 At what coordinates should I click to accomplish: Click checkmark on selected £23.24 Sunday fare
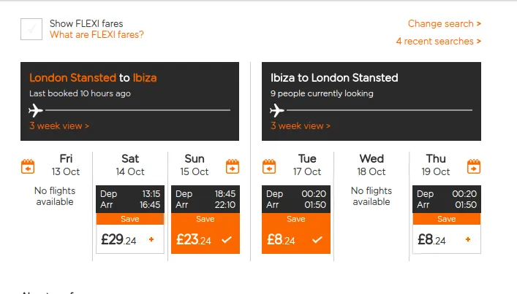[x=227, y=239]
